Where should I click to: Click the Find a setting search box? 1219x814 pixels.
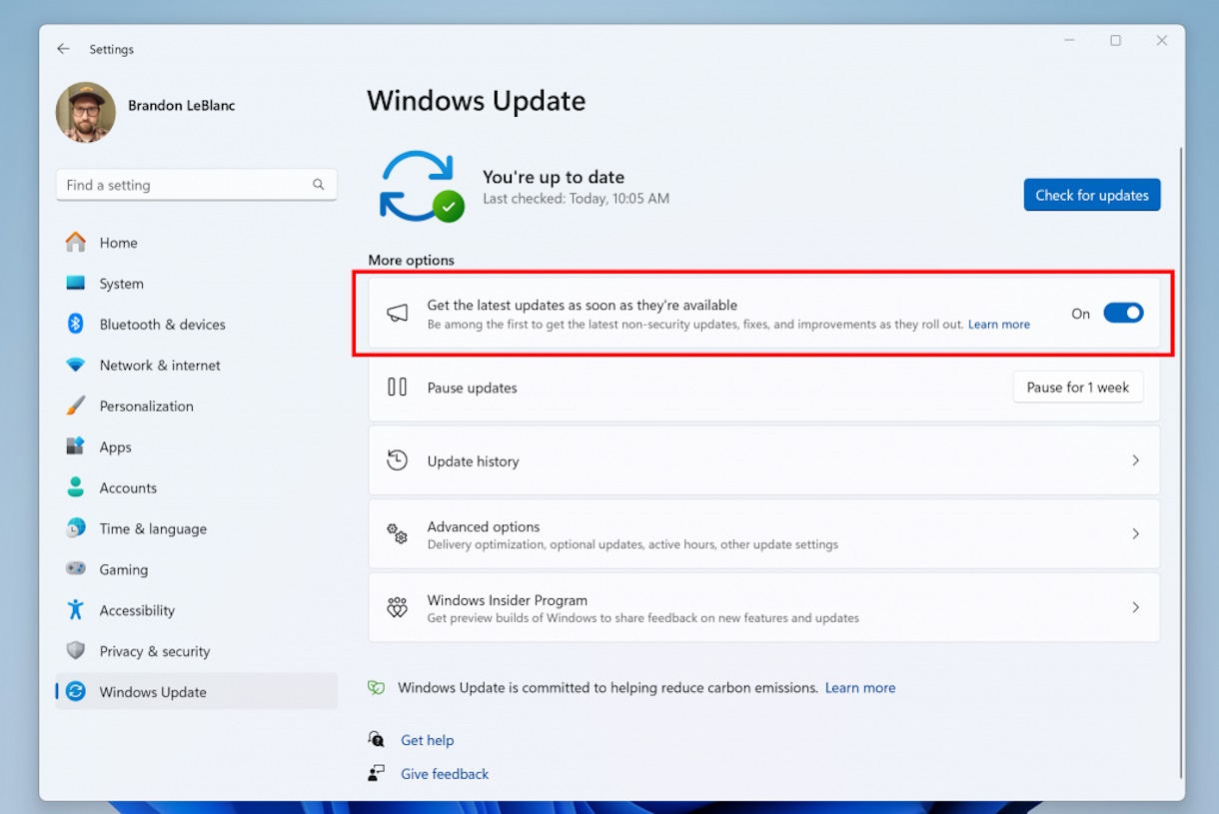point(197,185)
